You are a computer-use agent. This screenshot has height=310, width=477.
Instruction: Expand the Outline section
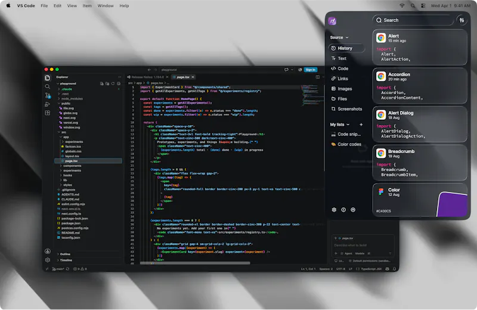click(x=64, y=254)
